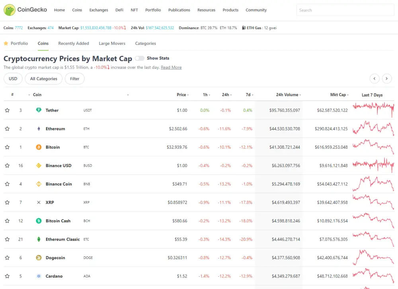This screenshot has height=289, width=398.
Task: Open the Exchanges menu
Action: [x=99, y=10]
